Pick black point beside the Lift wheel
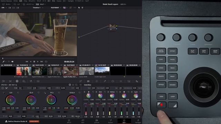Image resolution: width=221 pixels, height=124 pixels. pyautogui.click(x=4, y=93)
